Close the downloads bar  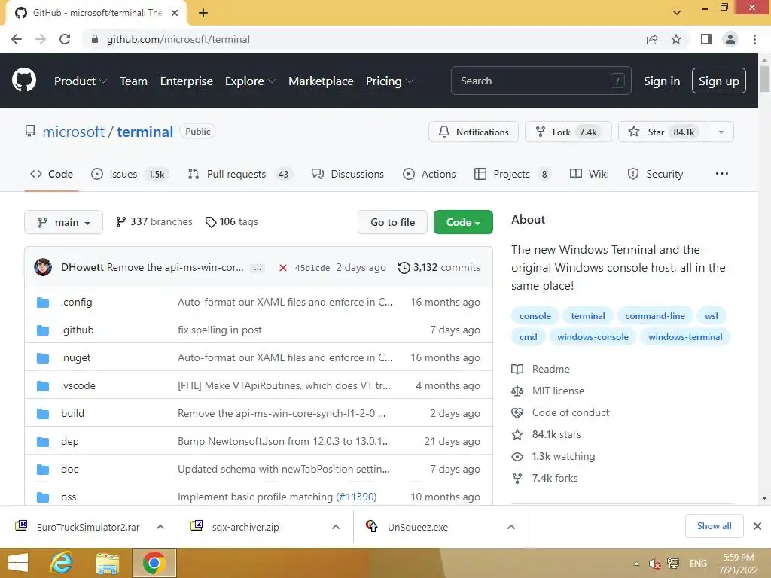point(757,526)
